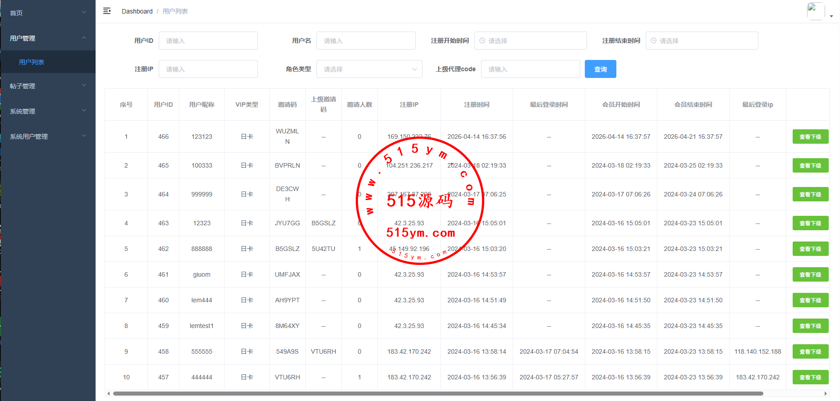Click the table's horizontal scrollbar thumb
840x401 pixels.
coord(437,393)
